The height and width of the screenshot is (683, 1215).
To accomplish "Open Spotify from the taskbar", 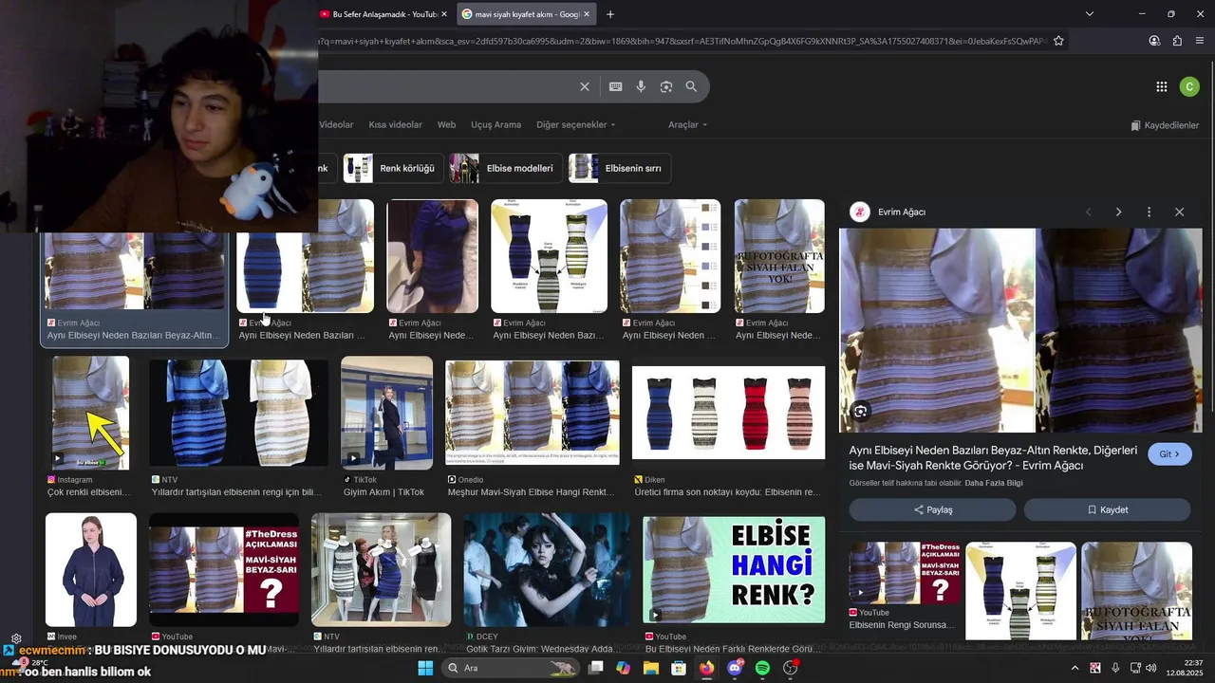I will tap(762, 668).
